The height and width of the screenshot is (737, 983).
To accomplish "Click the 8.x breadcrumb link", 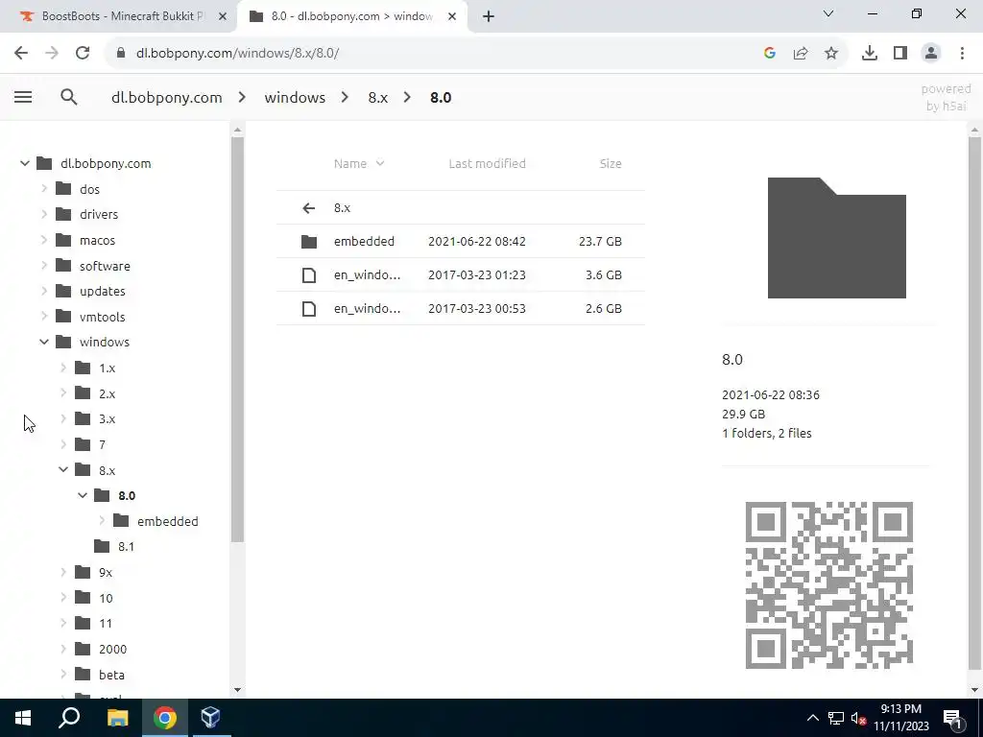I will tap(378, 97).
